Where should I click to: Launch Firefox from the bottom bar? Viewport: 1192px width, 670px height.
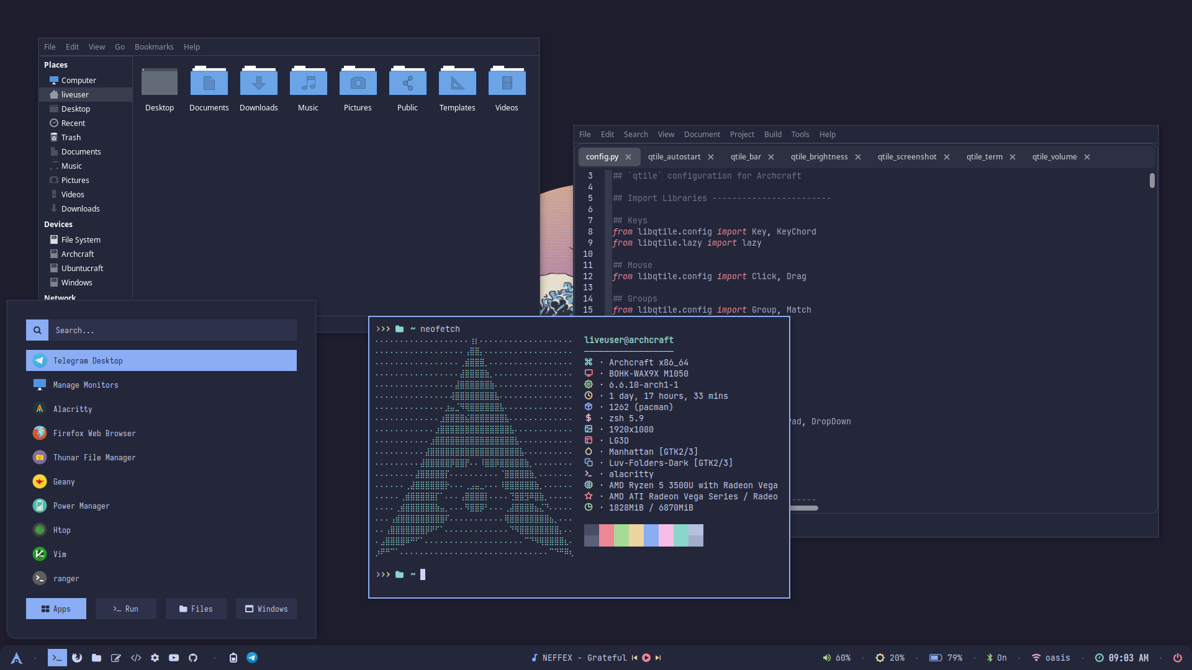(x=77, y=658)
